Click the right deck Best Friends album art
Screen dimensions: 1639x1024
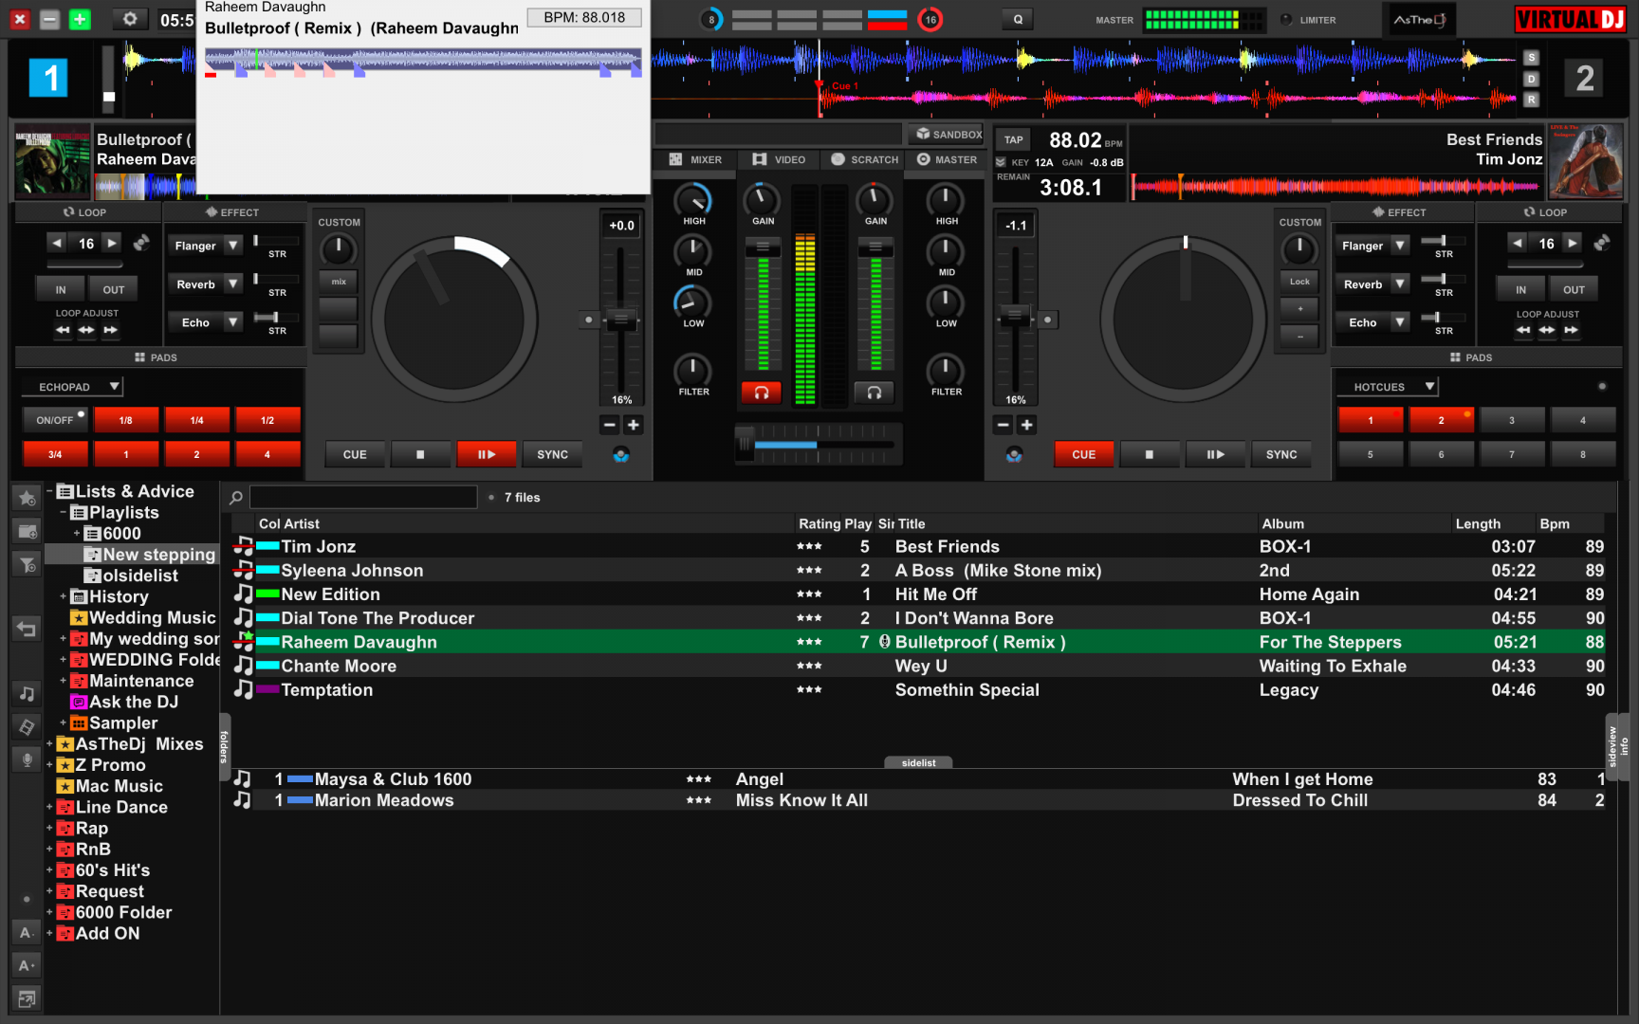[1585, 160]
